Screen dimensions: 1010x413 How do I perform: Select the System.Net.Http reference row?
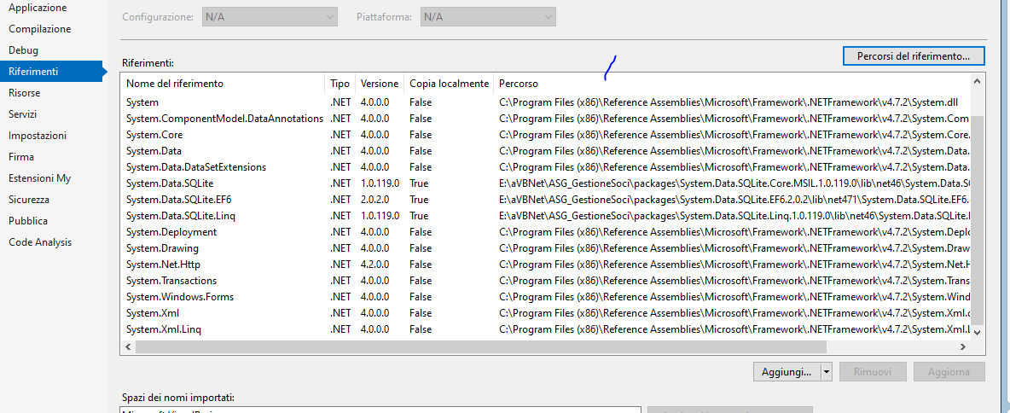pos(162,265)
